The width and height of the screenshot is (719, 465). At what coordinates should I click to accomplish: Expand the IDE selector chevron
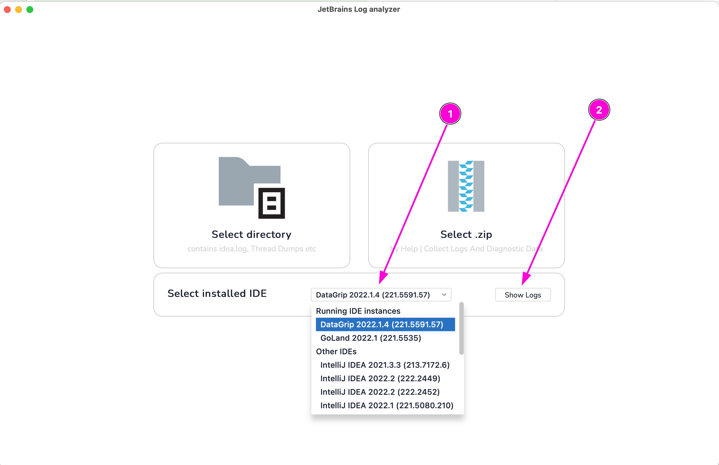click(x=444, y=295)
